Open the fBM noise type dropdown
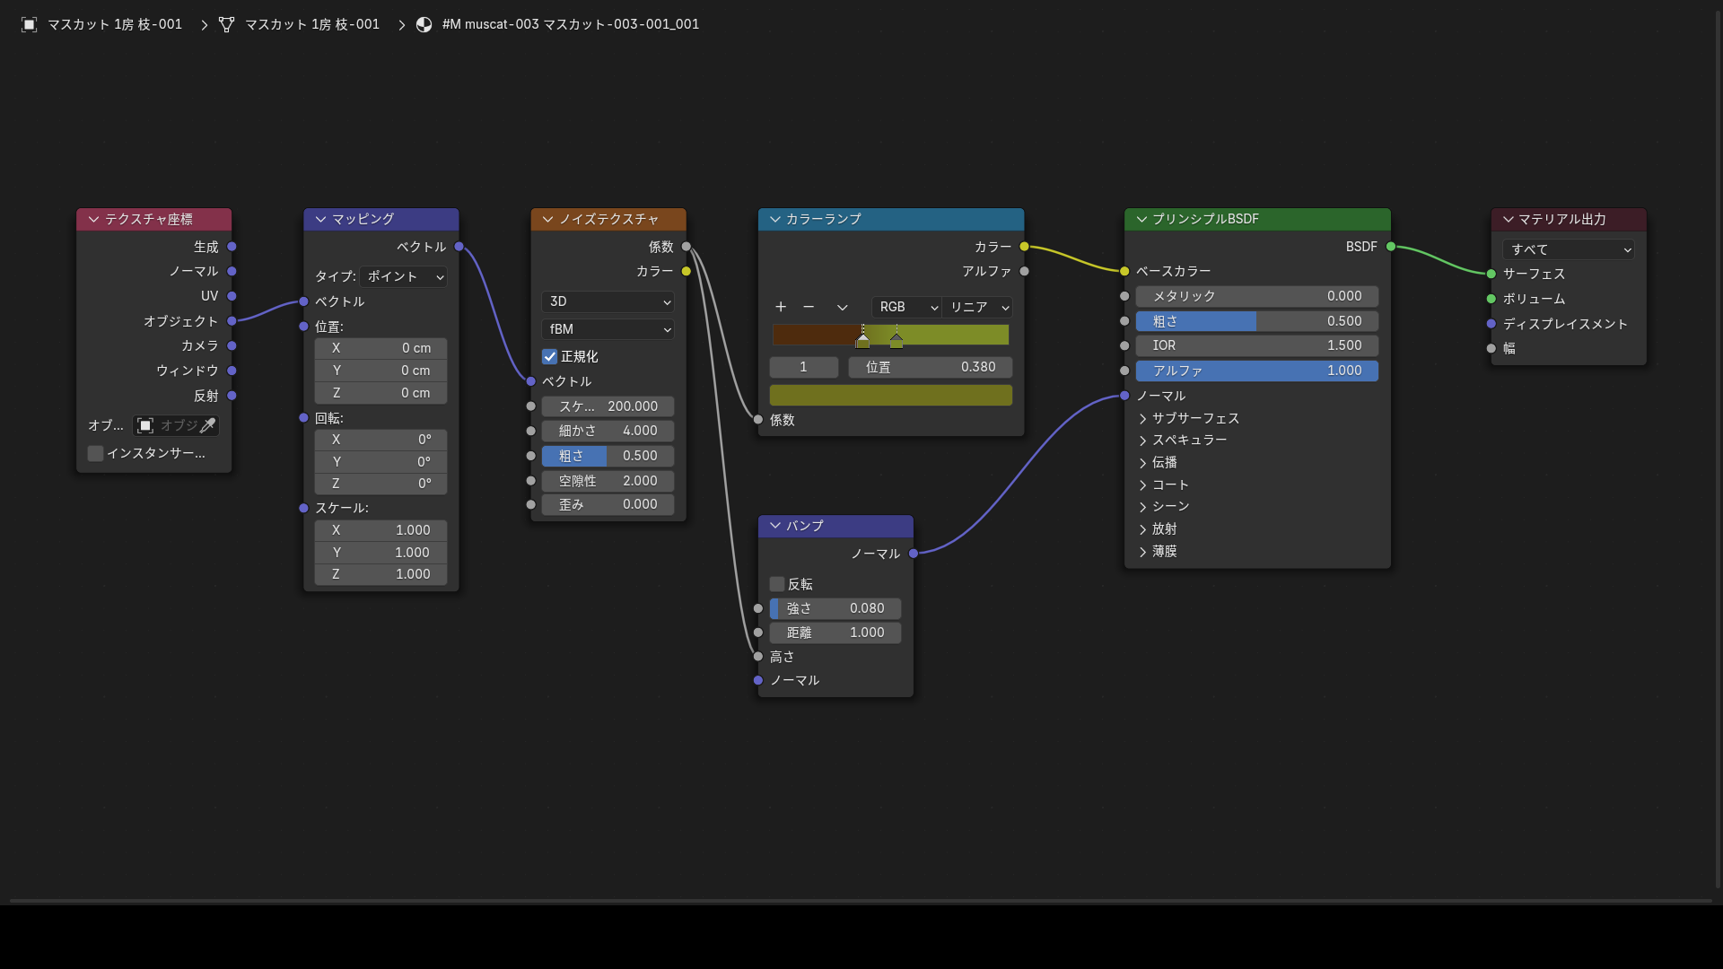The width and height of the screenshot is (1723, 969). point(608,330)
